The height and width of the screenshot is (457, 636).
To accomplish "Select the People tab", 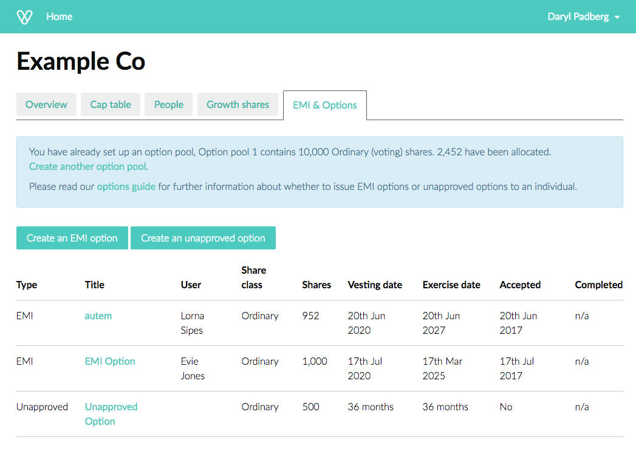I will point(168,104).
